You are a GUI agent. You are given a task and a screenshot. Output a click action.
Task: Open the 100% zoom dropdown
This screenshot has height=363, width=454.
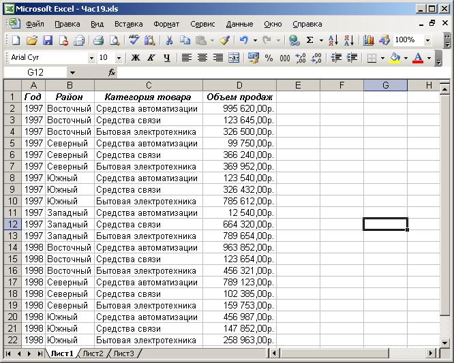[427, 40]
